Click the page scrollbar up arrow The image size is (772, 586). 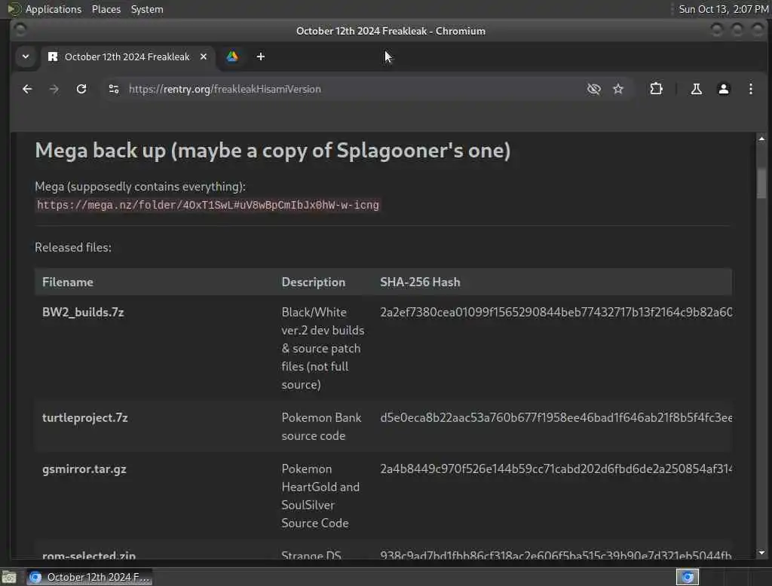[761, 139]
